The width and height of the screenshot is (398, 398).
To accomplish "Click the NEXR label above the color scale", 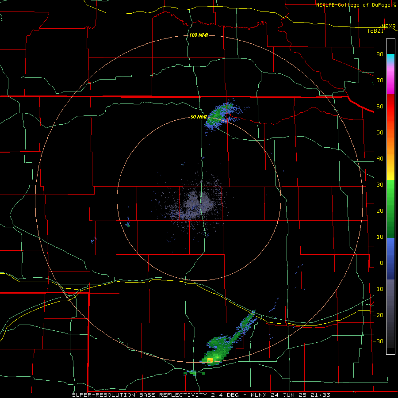I will (388, 27).
